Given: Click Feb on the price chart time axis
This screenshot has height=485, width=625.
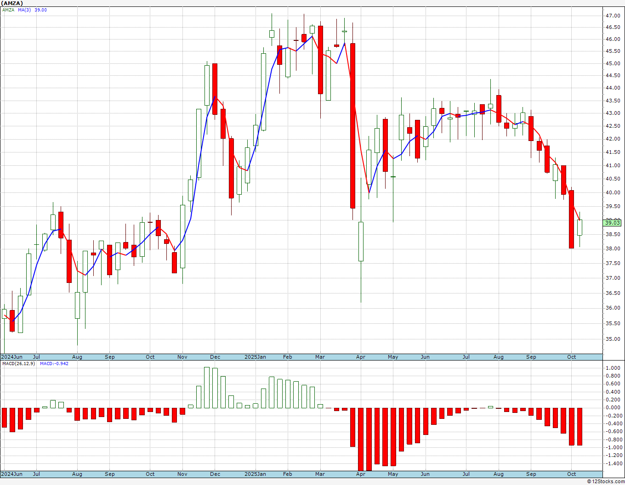Looking at the screenshot, I should 288,357.
